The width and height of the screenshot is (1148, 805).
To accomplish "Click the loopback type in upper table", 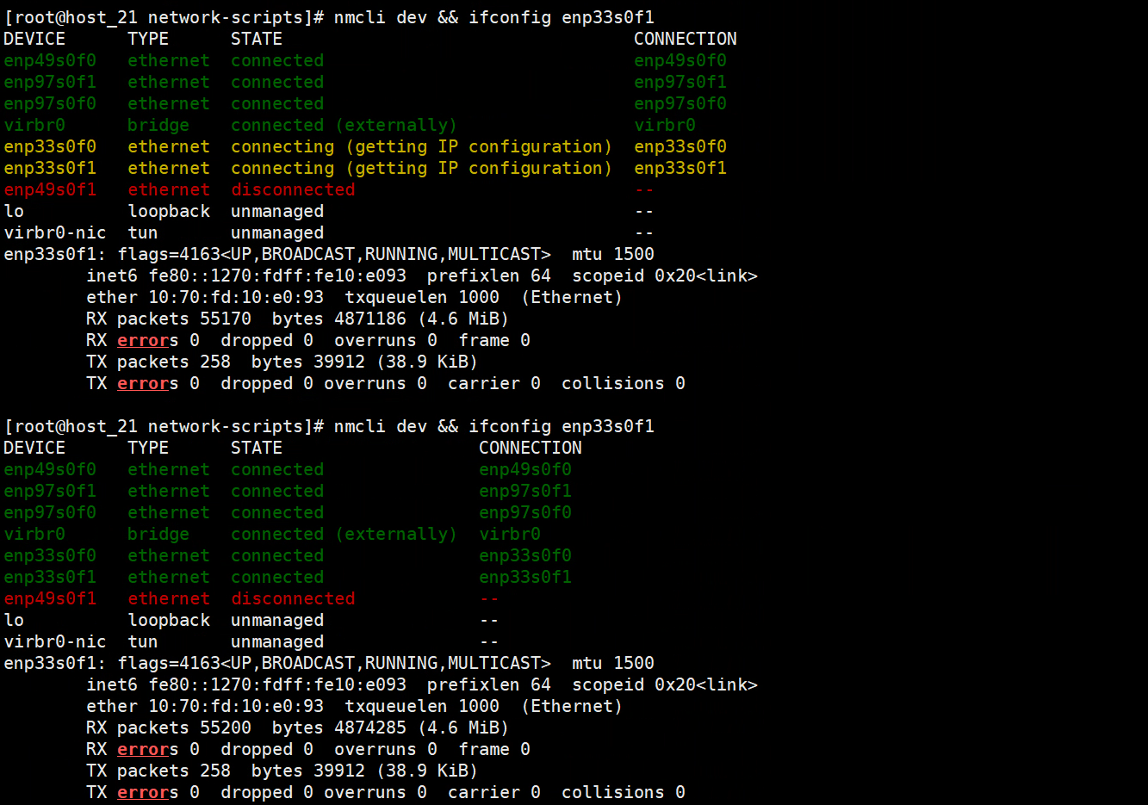I will point(169,211).
